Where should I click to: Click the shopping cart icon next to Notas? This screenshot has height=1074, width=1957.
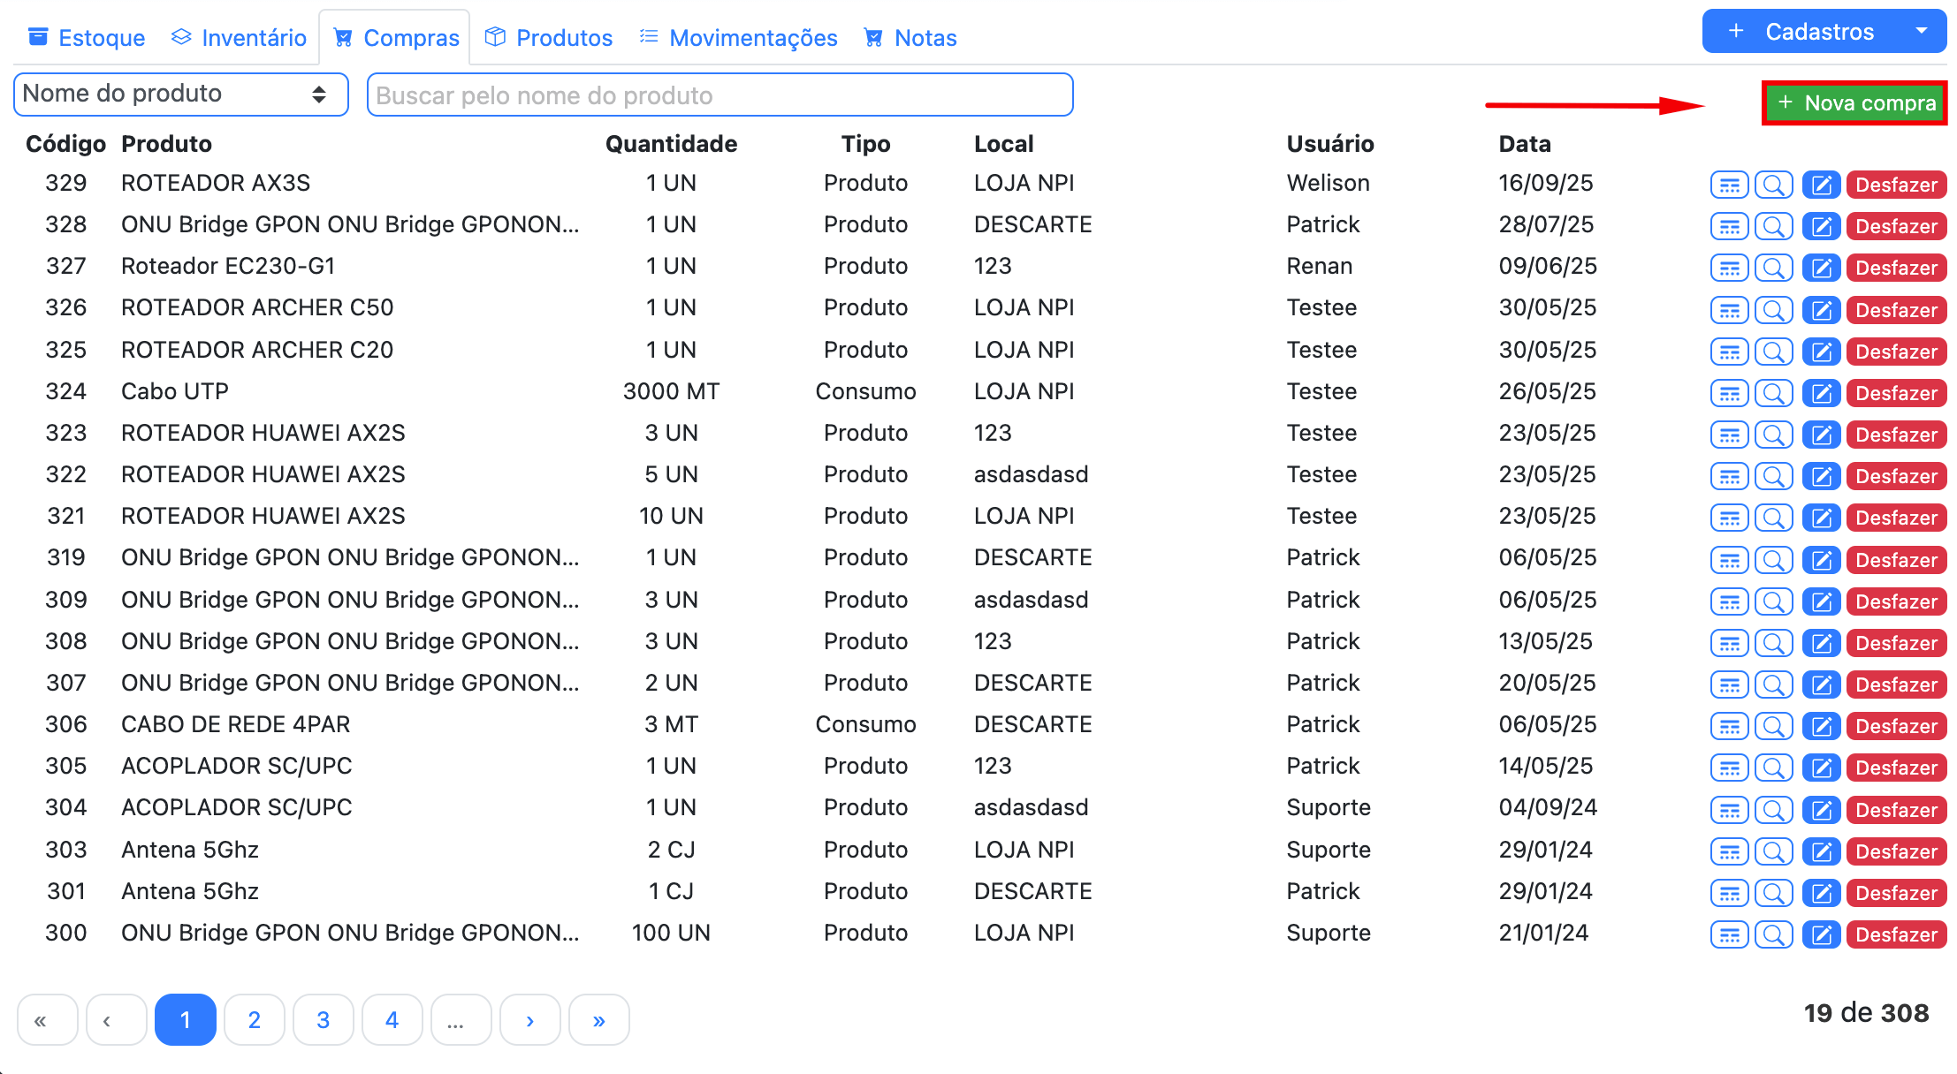tap(873, 37)
